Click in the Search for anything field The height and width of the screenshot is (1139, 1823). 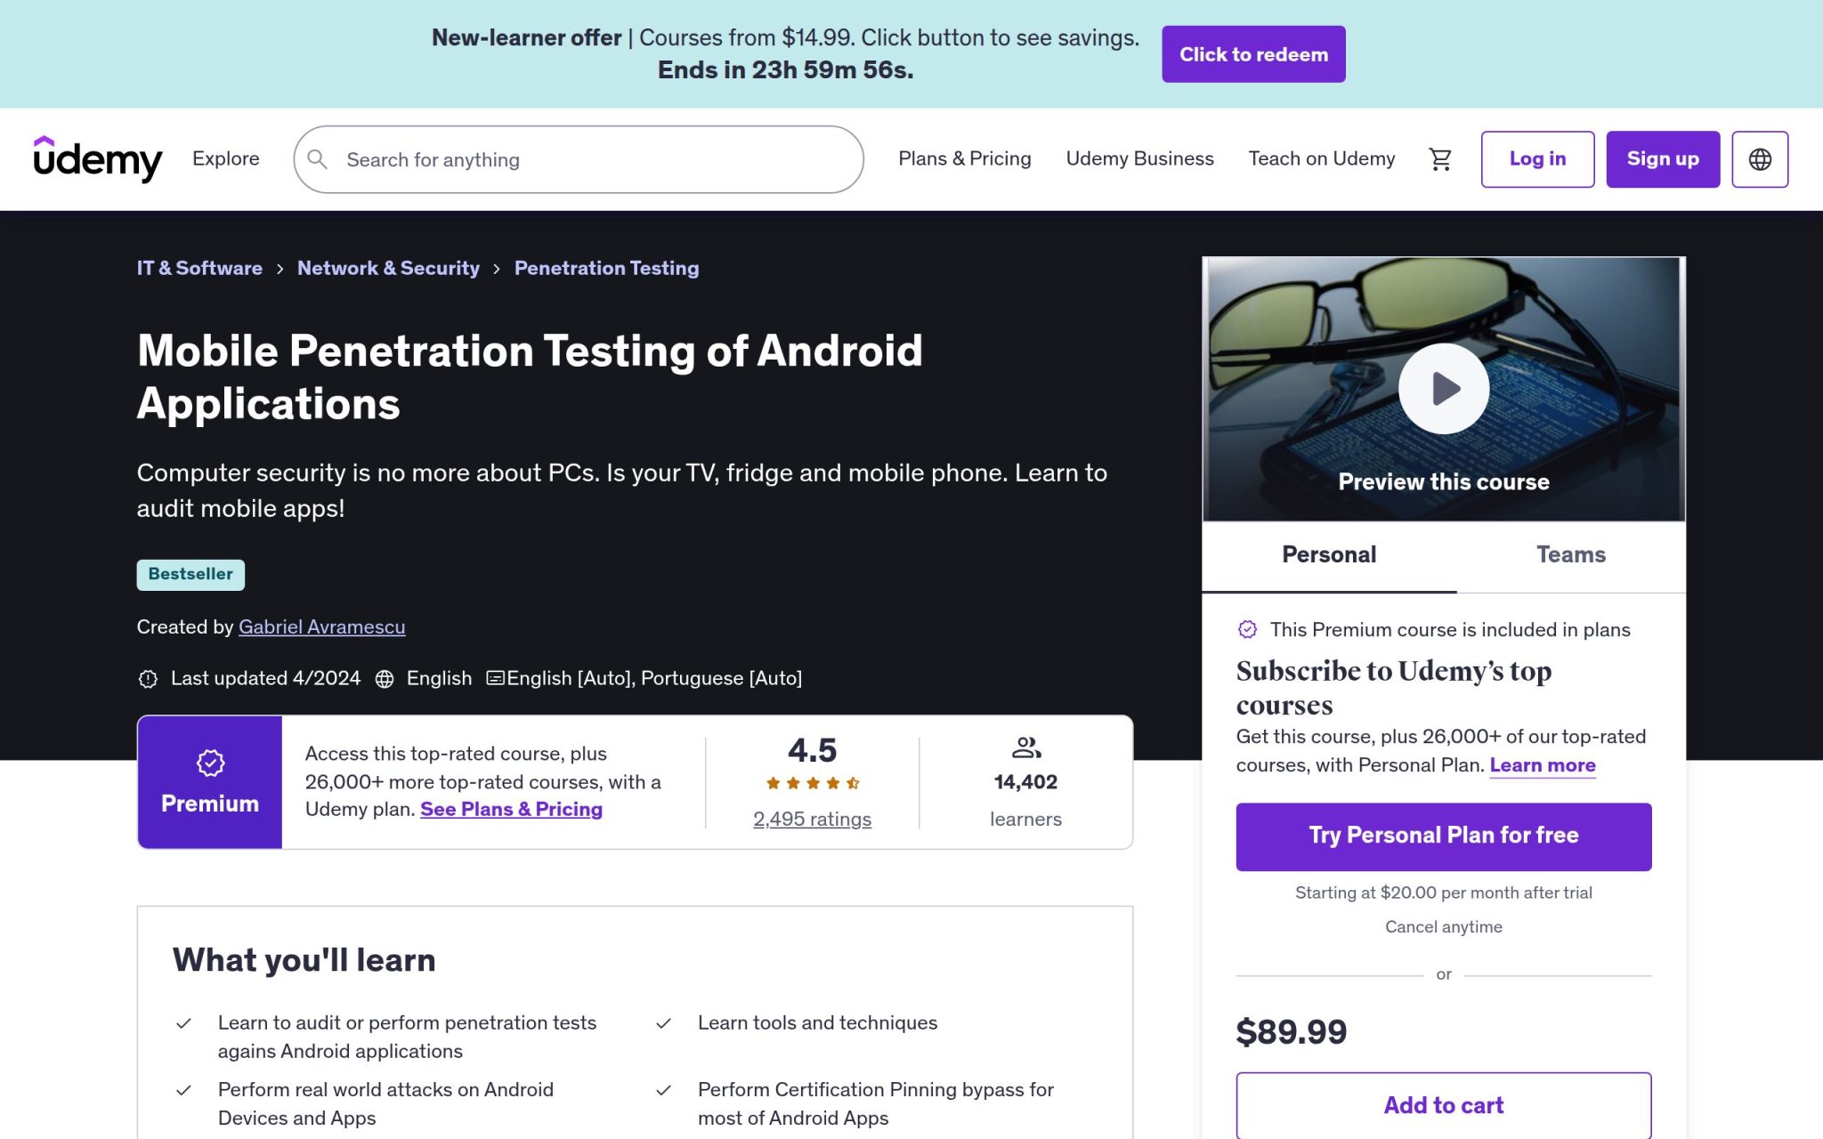[x=579, y=159]
